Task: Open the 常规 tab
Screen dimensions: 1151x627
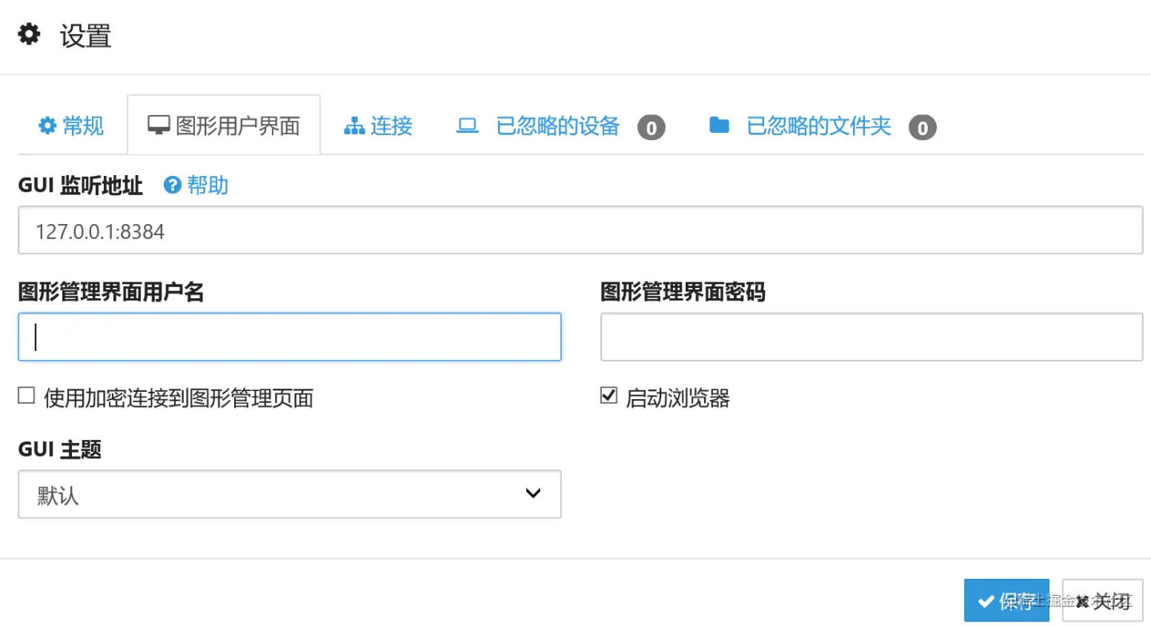Action: (x=72, y=126)
